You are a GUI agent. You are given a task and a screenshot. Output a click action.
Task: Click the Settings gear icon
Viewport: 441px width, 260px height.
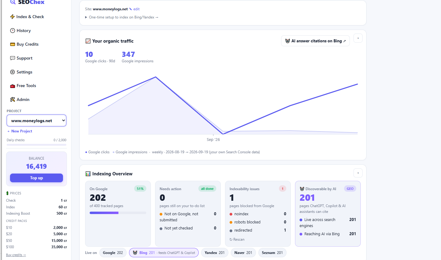(x=12, y=72)
